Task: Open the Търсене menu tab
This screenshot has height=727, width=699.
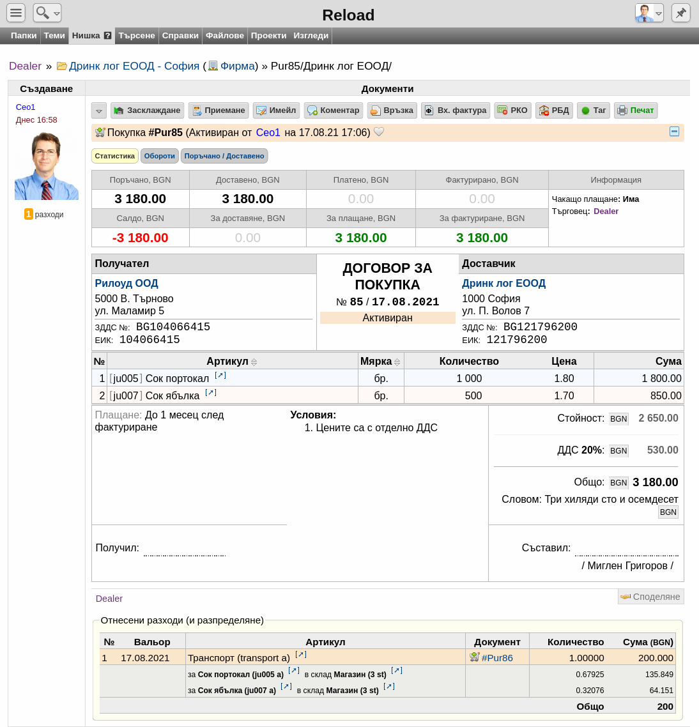Action: (136, 36)
